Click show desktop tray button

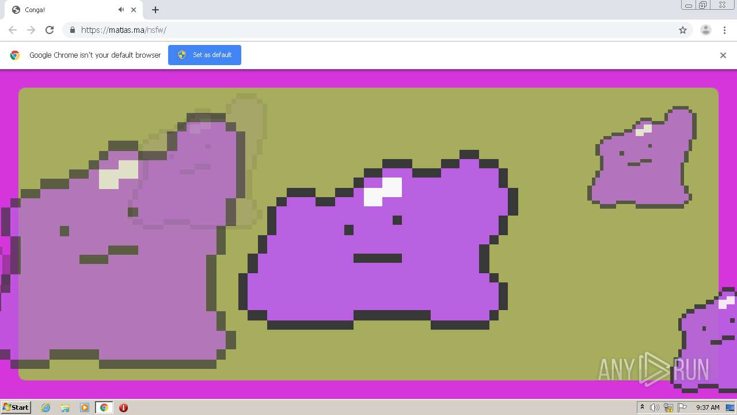(730, 408)
